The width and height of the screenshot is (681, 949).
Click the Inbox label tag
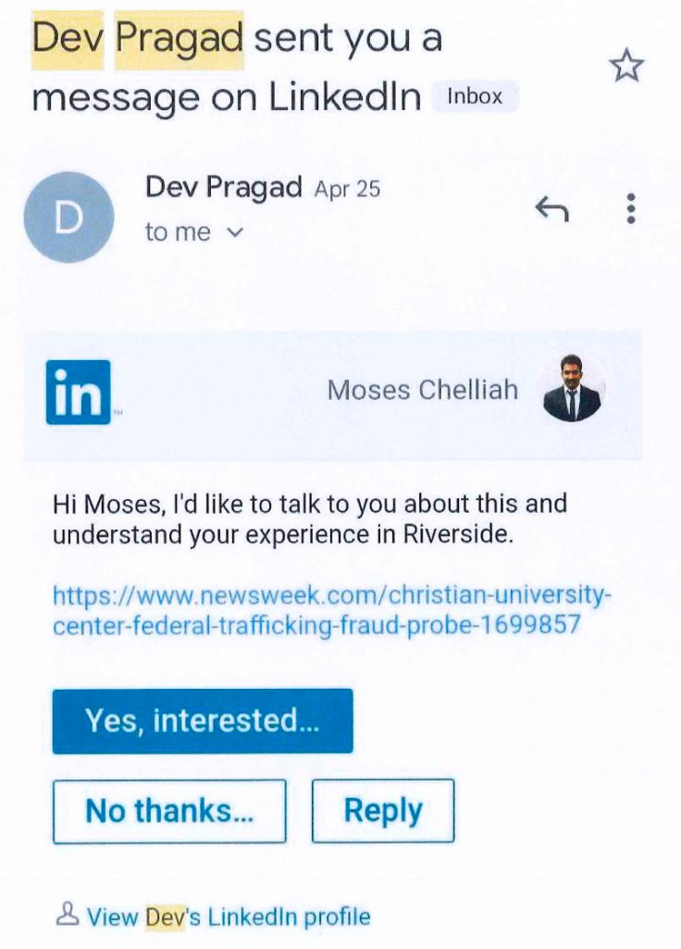point(475,96)
